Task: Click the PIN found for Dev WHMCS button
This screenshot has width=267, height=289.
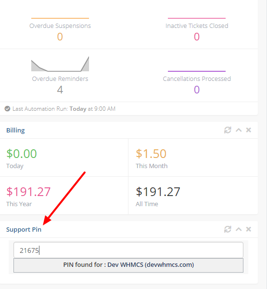Action: point(128,265)
